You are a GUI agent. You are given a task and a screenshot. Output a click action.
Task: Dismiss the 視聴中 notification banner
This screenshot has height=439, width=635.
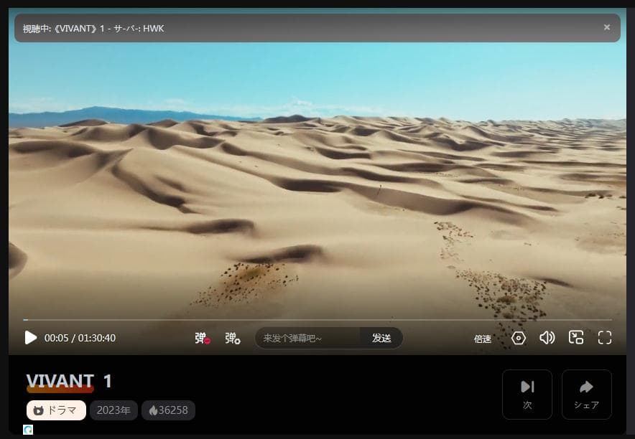tap(607, 27)
